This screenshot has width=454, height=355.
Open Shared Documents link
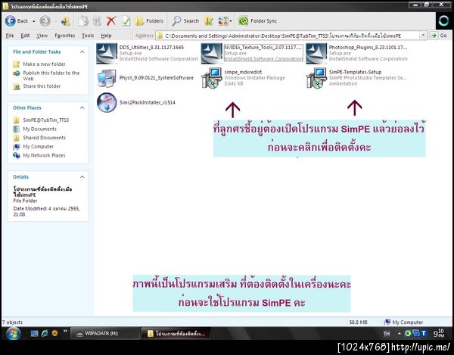click(x=45, y=138)
